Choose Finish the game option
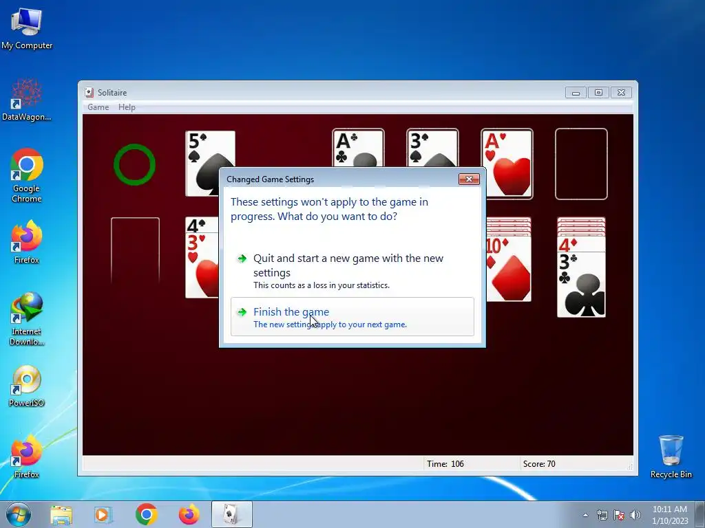The height and width of the screenshot is (528, 705). click(x=352, y=316)
